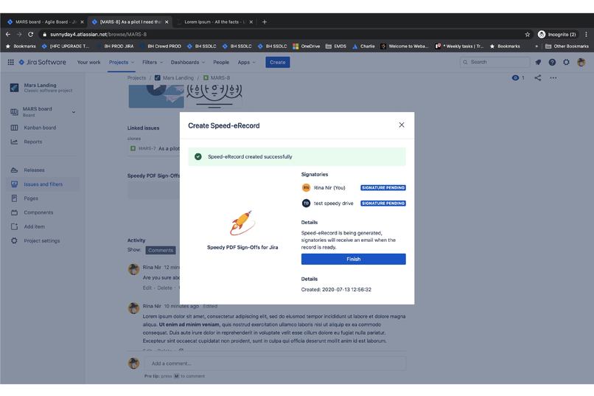Open Pages in sidebar
The width and height of the screenshot is (594, 396).
[x=31, y=198]
